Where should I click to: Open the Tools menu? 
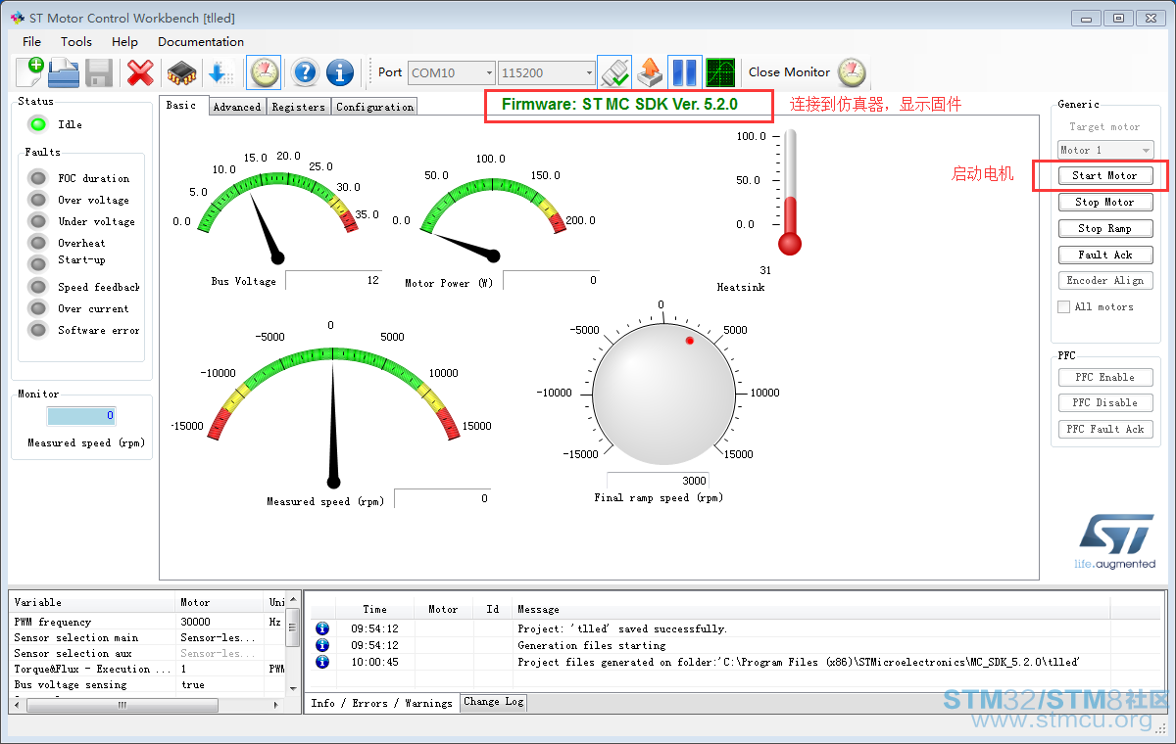(76, 41)
